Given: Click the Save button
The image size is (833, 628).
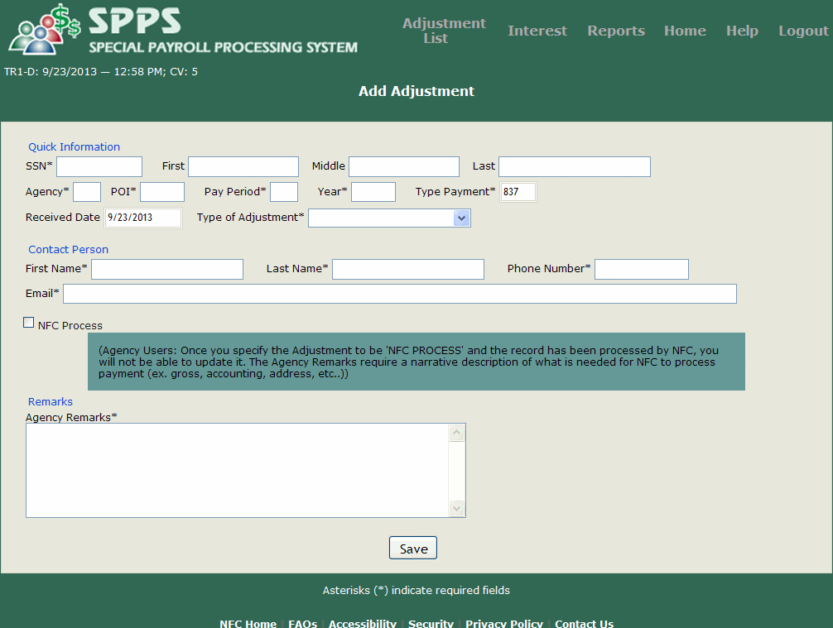Looking at the screenshot, I should click(413, 548).
